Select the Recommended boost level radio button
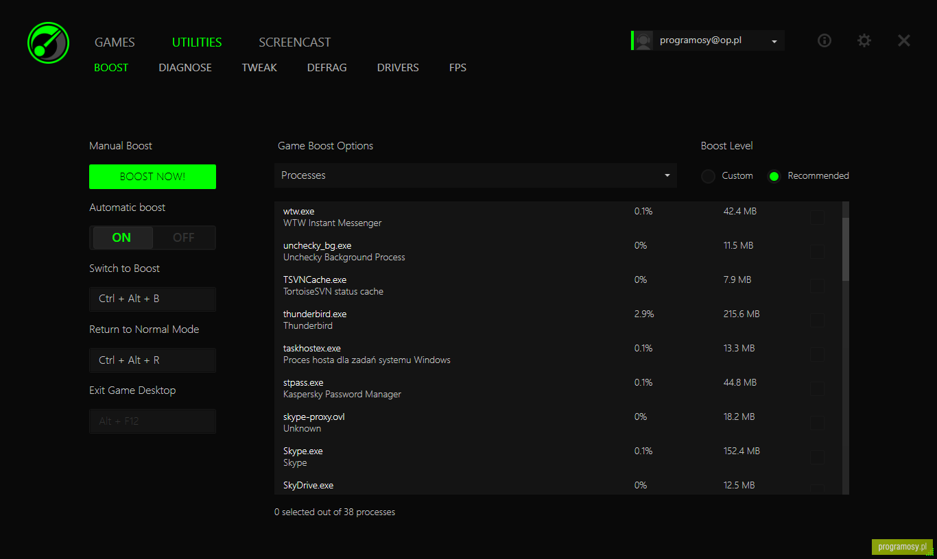 pyautogui.click(x=774, y=176)
